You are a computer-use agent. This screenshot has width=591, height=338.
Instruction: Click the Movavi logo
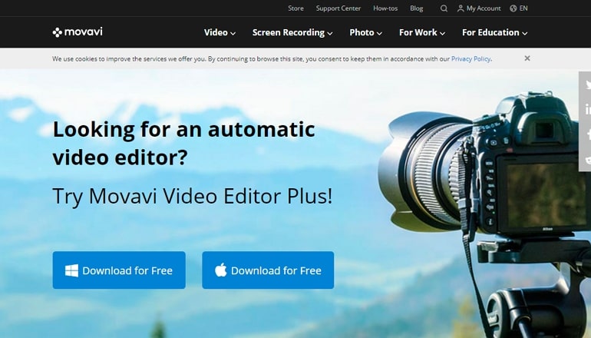click(x=78, y=32)
